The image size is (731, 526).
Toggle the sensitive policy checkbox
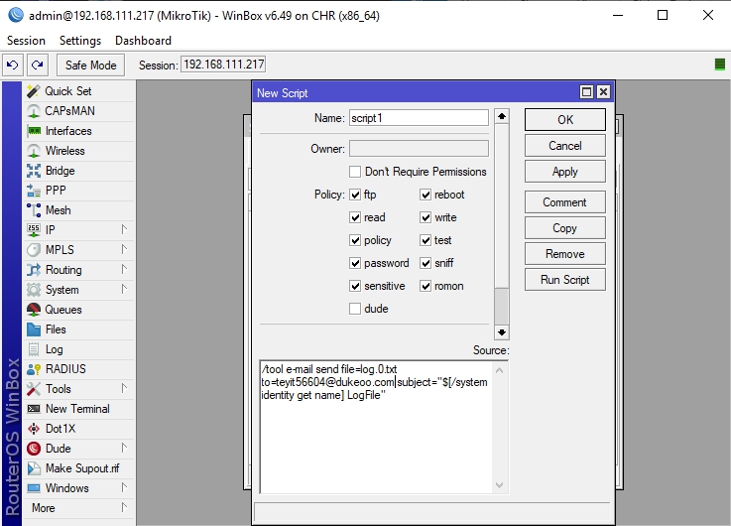pyautogui.click(x=355, y=286)
